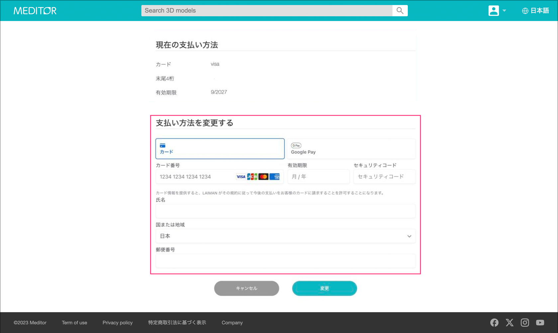Open the X social icon

point(510,322)
